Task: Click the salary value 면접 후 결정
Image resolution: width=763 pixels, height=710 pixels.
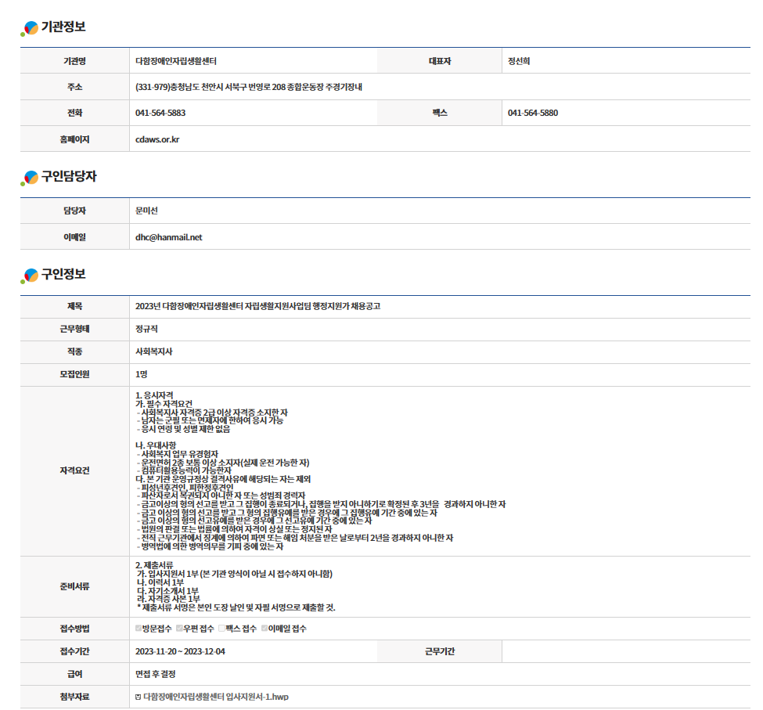Action: (x=156, y=673)
